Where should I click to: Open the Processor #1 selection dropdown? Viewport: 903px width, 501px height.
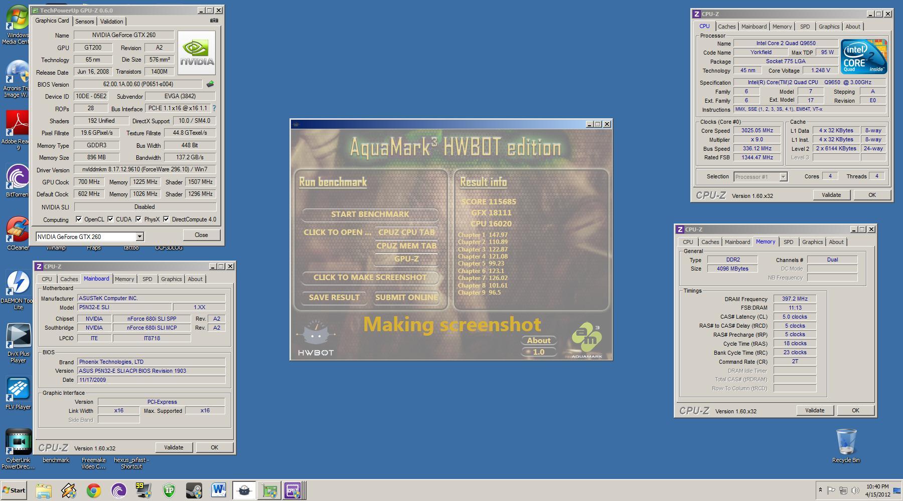click(x=783, y=176)
